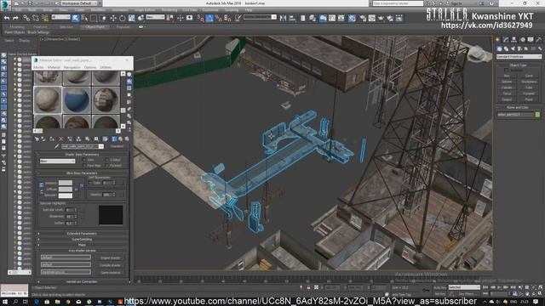545x306 pixels.
Task: Switch to the Freeform ribbon tab
Action: (40, 26)
